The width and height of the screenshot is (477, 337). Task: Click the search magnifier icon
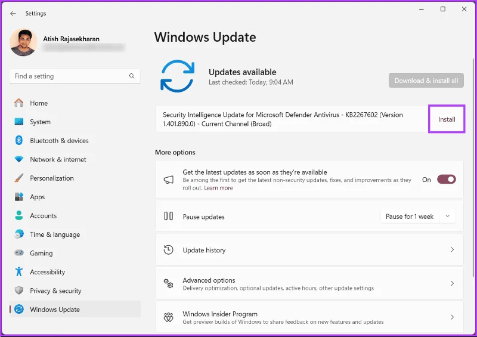(x=132, y=76)
